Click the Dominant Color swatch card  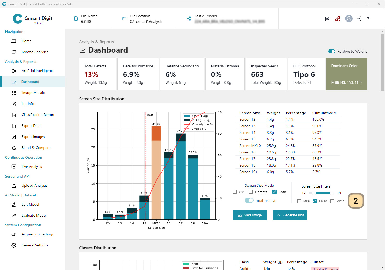pyautogui.click(x=346, y=74)
